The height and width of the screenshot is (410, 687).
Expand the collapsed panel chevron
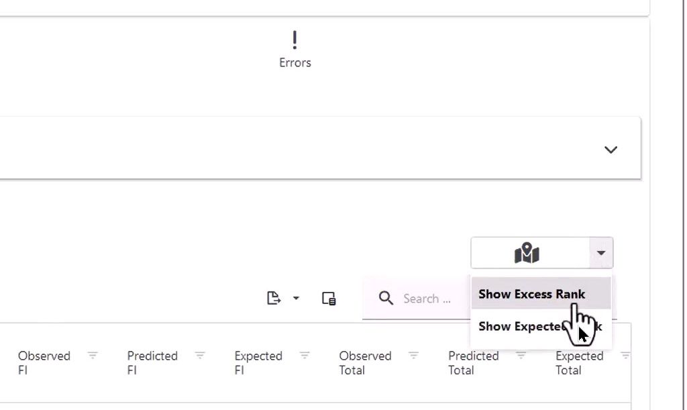point(611,150)
